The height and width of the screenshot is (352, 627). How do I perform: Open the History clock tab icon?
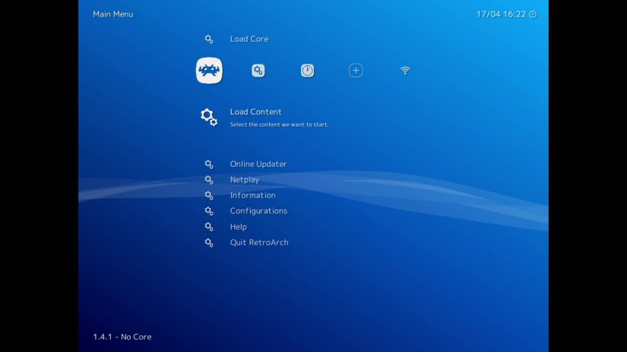[x=308, y=71]
